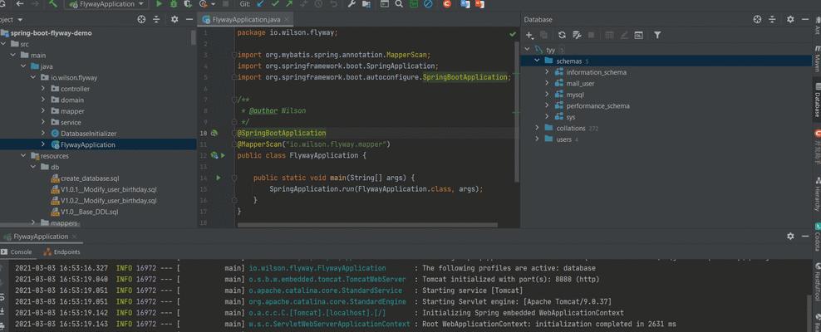This screenshot has height=332, width=821.
Task: Open Project panel gear settings
Action: coord(175,19)
